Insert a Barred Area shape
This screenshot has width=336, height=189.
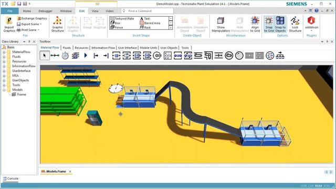coord(150,23)
